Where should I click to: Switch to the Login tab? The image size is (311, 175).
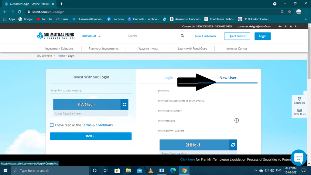(x=168, y=78)
